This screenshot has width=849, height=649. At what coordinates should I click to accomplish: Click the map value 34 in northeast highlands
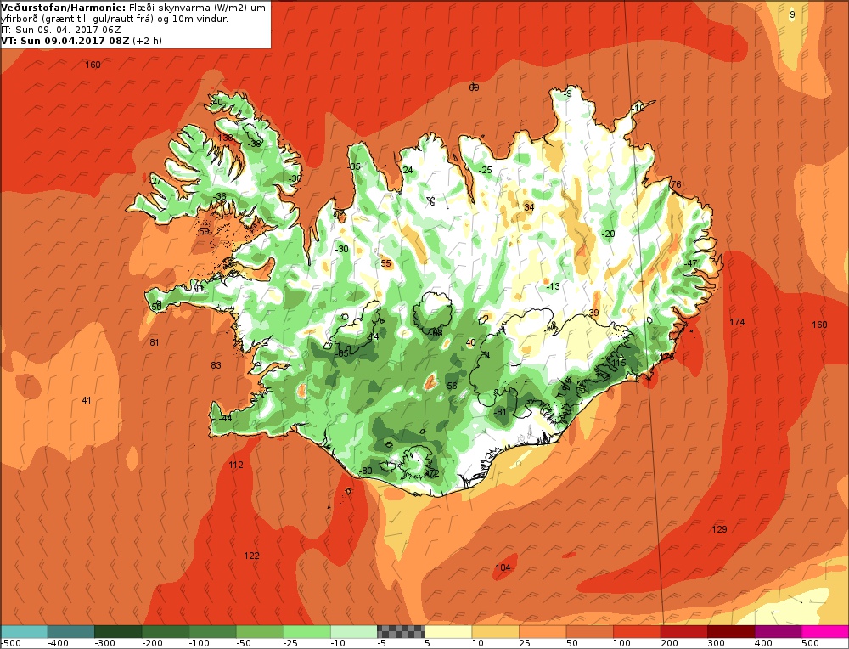point(529,207)
